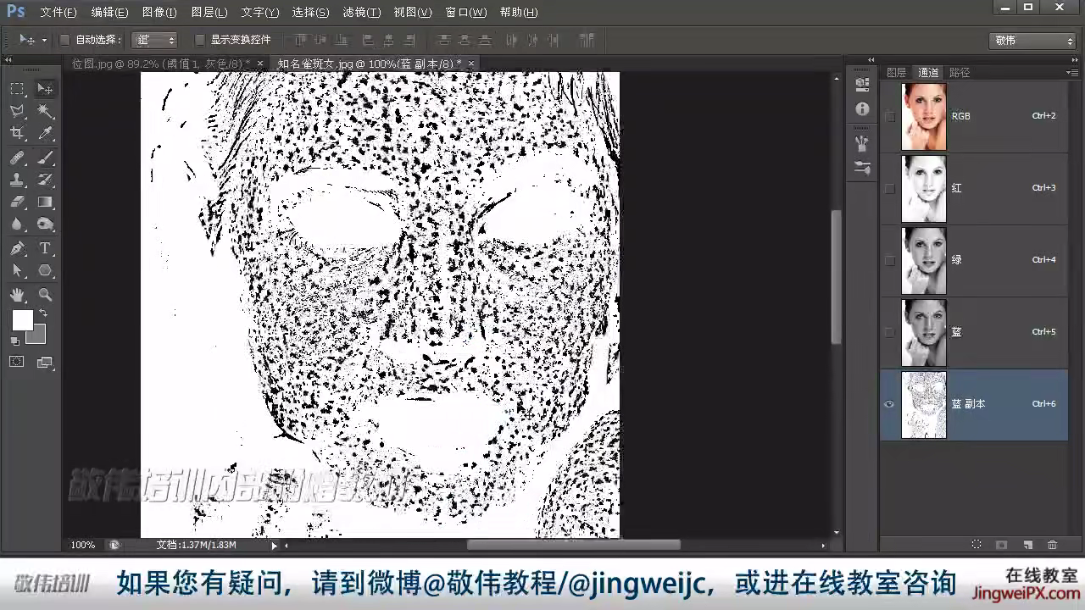Select the polygon Shape tool

[x=45, y=270]
